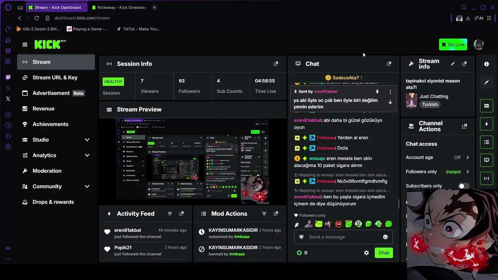Toggle the Activity Feed lightning panel button
This screenshot has height=280, width=498.
click(486, 124)
